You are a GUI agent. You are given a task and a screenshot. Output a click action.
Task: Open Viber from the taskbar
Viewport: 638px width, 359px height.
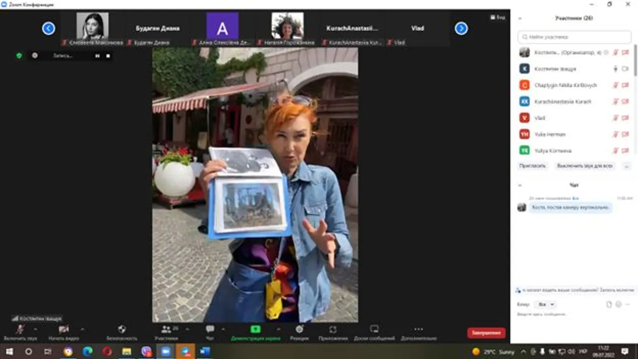coord(146,351)
